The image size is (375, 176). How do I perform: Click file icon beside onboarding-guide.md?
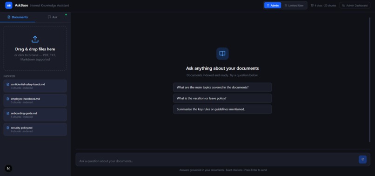pyautogui.click(x=8, y=113)
